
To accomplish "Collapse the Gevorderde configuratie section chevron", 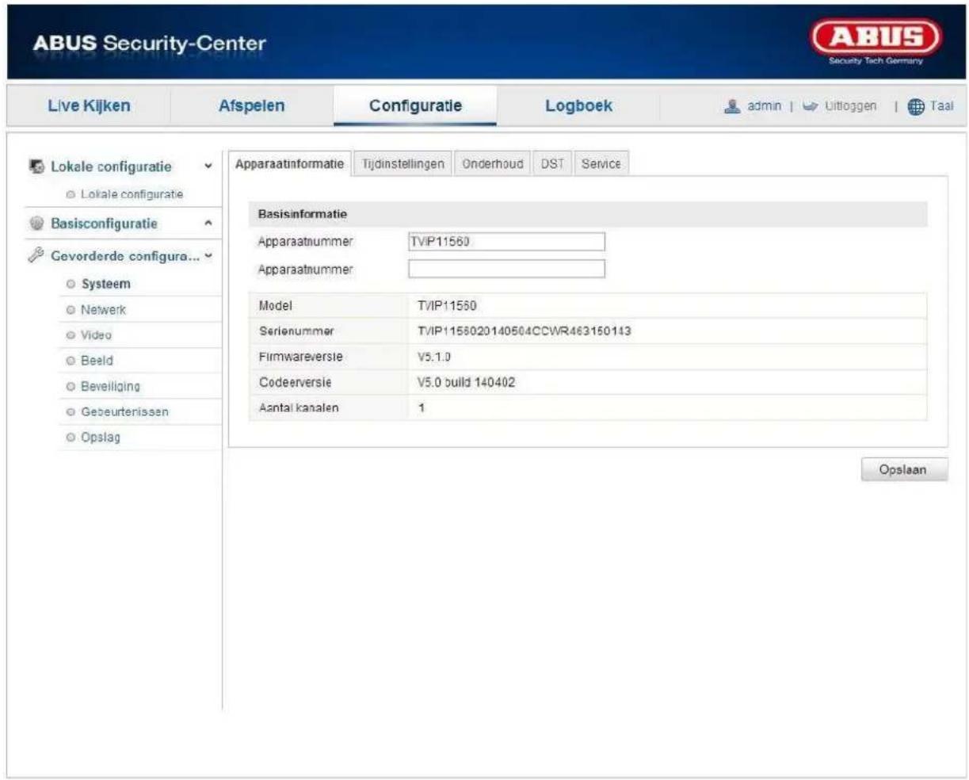I will click(x=208, y=256).
